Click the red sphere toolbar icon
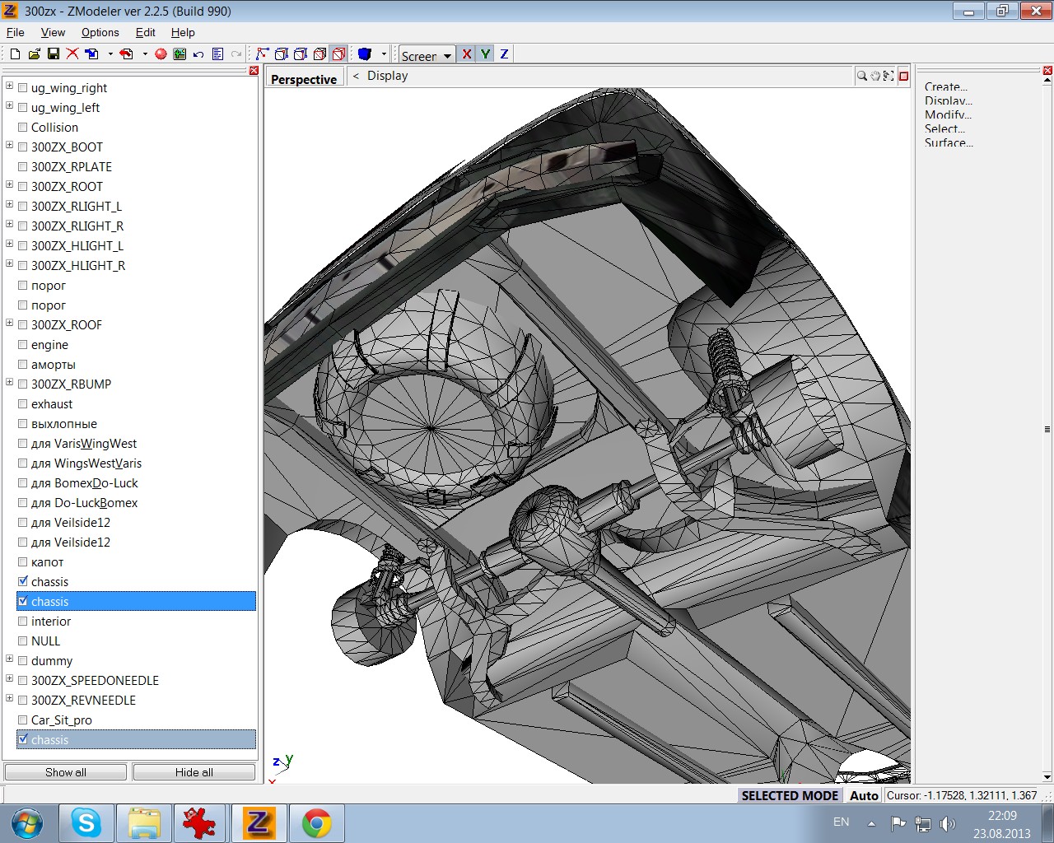1054x843 pixels. 161,54
